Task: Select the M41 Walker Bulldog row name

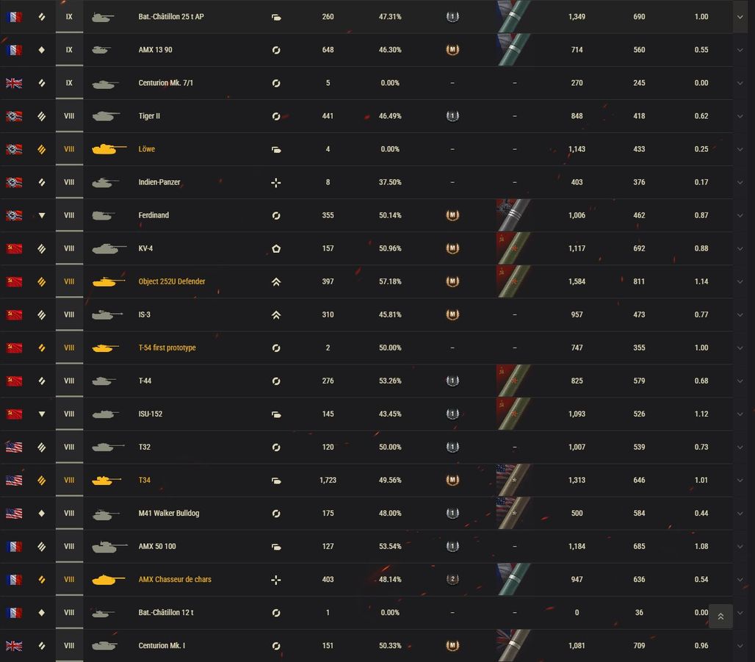Action: pos(168,513)
